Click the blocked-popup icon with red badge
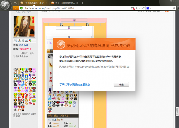The image size is (179, 128). (x=133, y=8)
